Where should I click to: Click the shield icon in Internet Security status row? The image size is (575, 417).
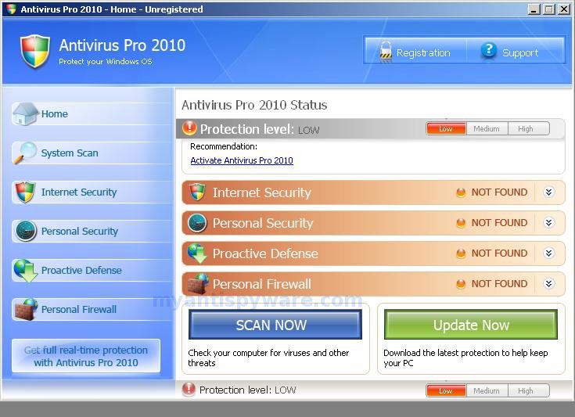click(x=197, y=192)
